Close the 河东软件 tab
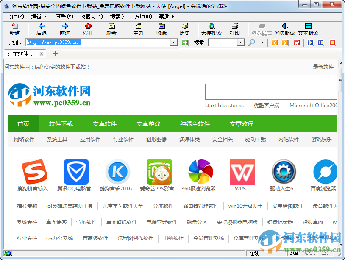Image resolution: width=345 pixels, height=260 pixels. point(42,54)
